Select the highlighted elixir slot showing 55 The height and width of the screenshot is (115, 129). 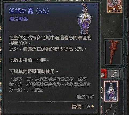[x=111, y=91]
